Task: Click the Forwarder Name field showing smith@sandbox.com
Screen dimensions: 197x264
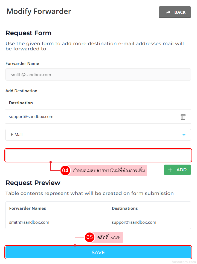Action: [98, 74]
